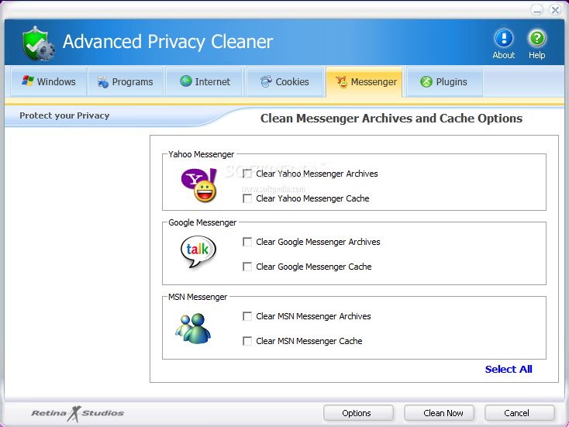
Task: Enable Clear Yahoo Messenger Archives
Action: coord(247,174)
